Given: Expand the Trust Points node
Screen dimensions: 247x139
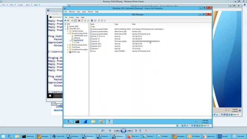Looking at the screenshot, I should pos(68,47).
